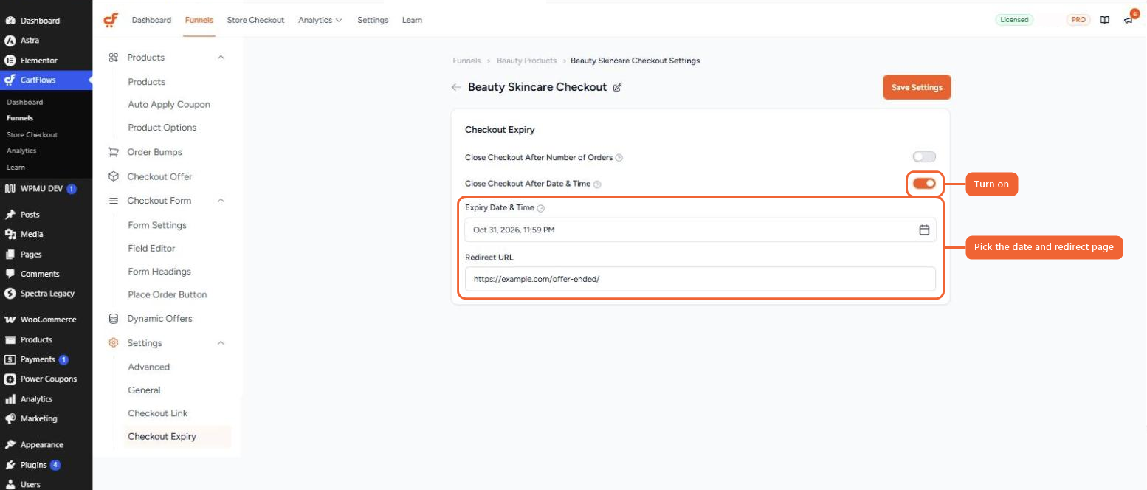
Task: Click the Settings gear icon in funnel sidebar
Action: [114, 343]
